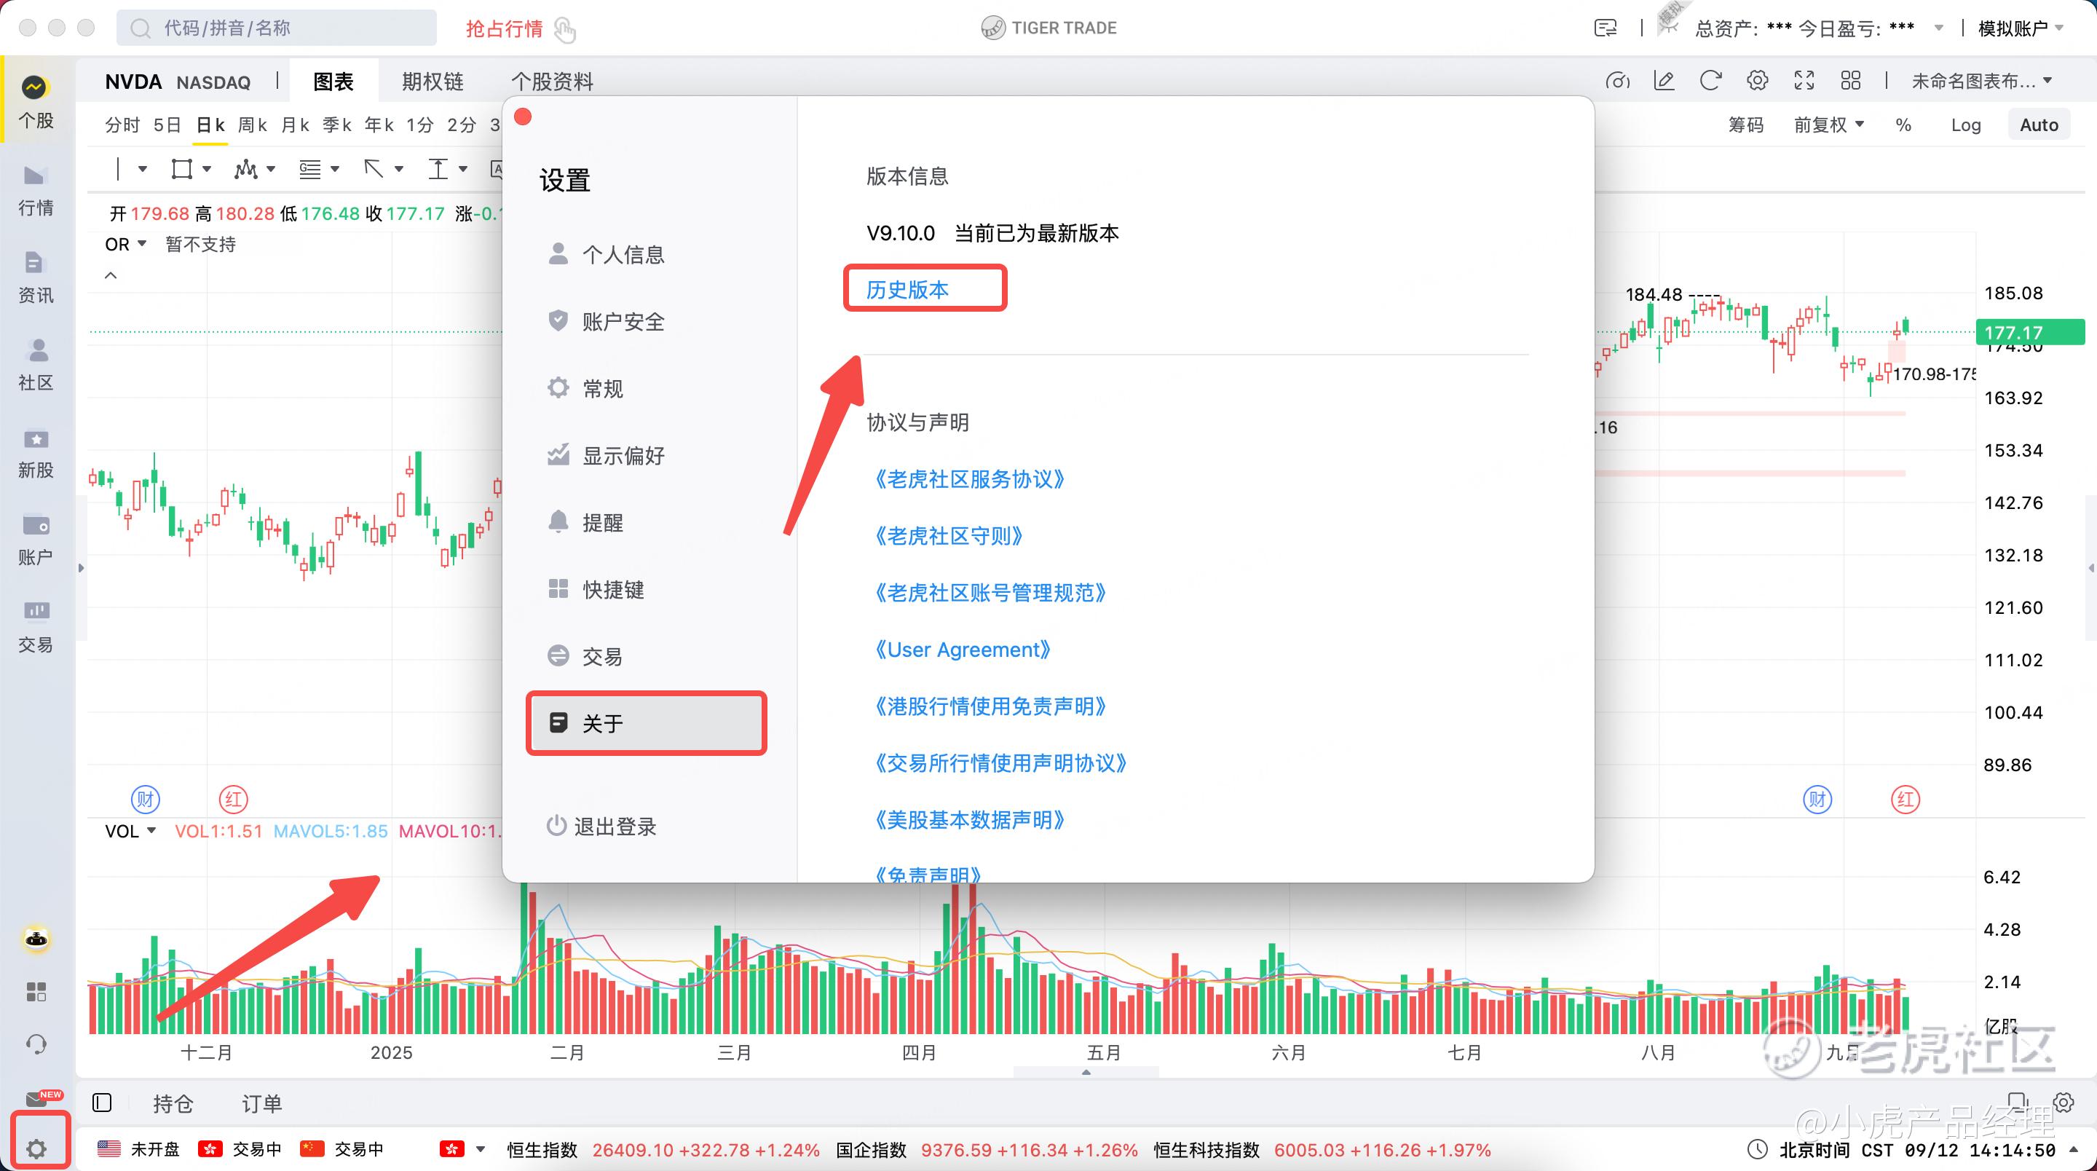This screenshot has width=2097, height=1171.
Task: Switch to the 期权链 tab
Action: click(433, 82)
